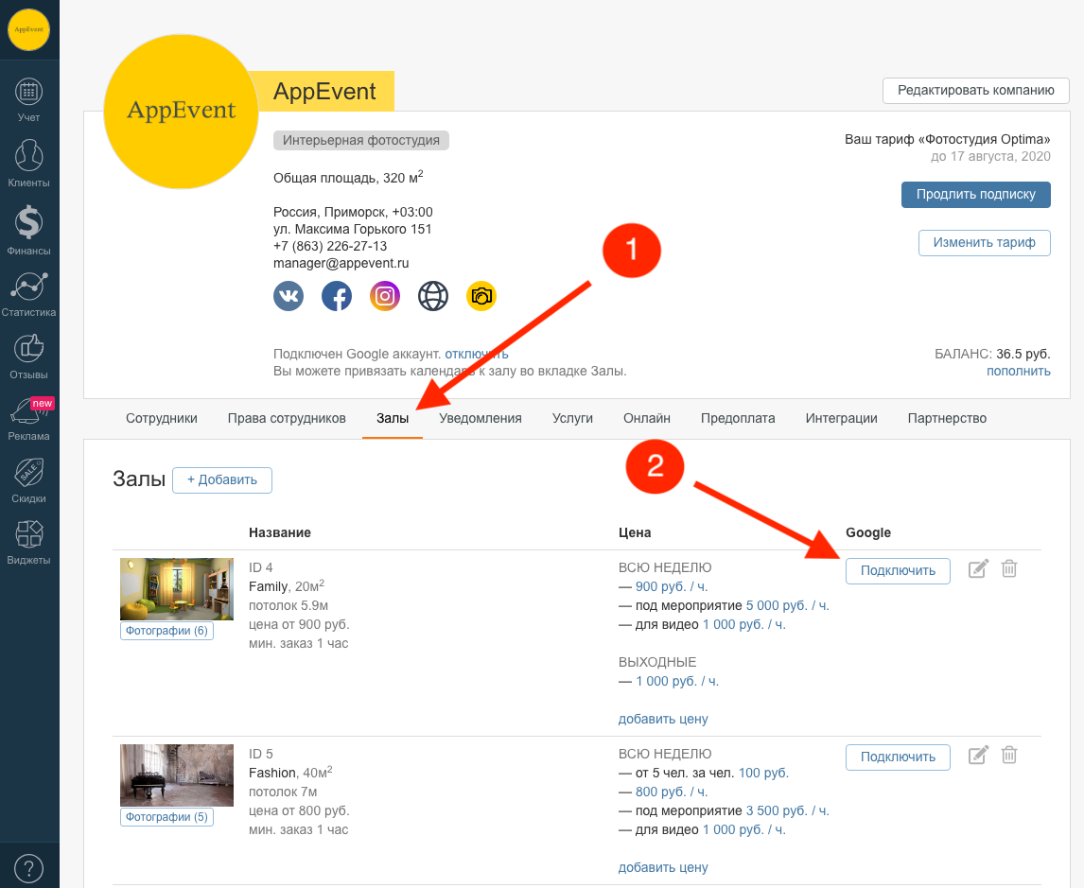Open the Клиенты section in sidebar
Screen dimensions: 1084x888
tap(28, 163)
